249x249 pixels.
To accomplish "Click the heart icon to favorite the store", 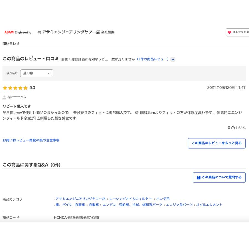I will (x=230, y=32).
